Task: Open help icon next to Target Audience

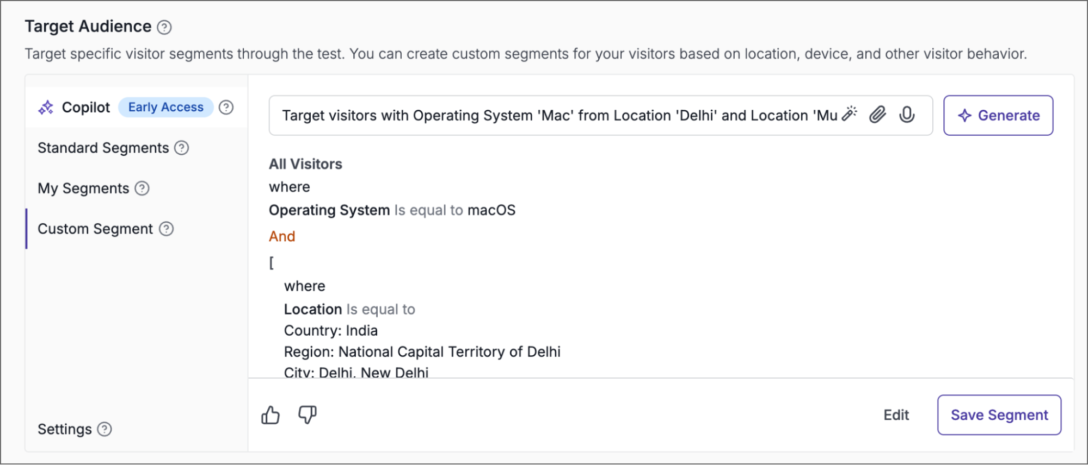Action: pyautogui.click(x=164, y=27)
